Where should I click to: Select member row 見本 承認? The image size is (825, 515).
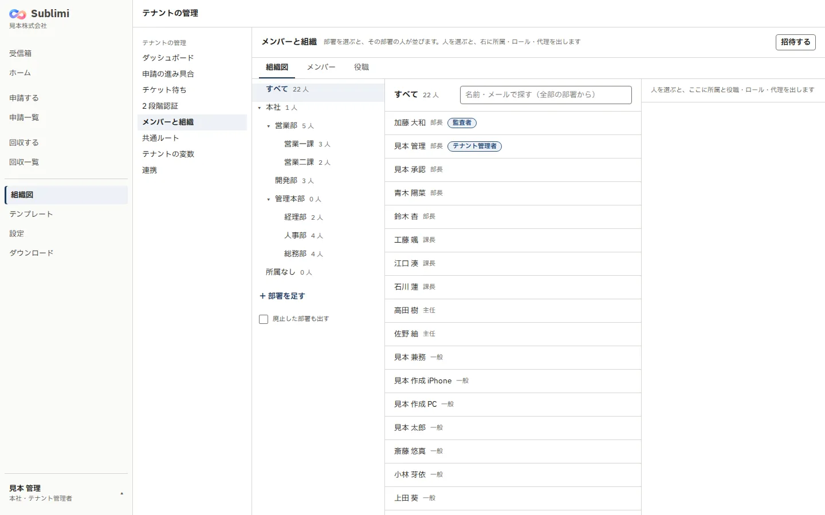513,170
